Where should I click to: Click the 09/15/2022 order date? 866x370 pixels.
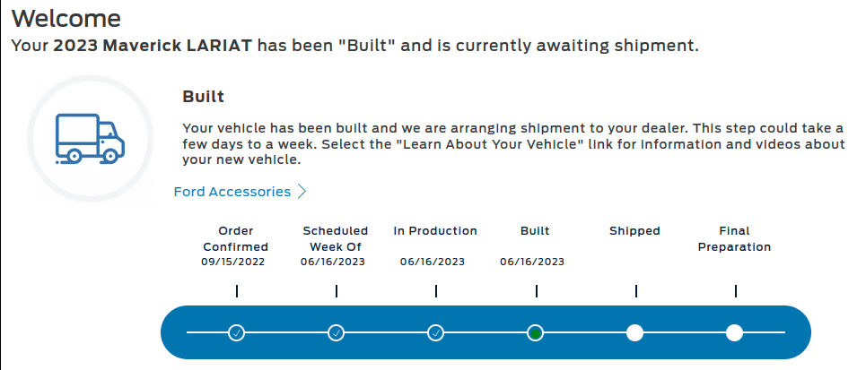click(233, 262)
